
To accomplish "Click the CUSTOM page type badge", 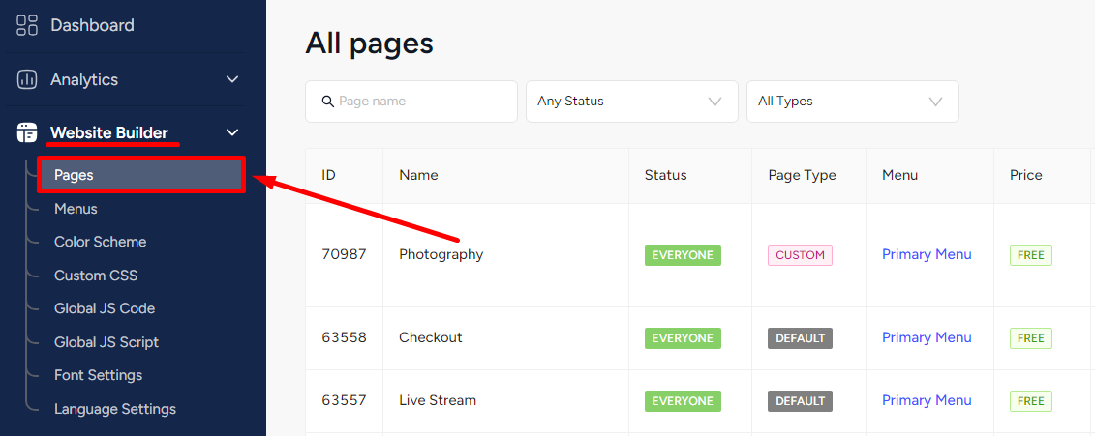I will pos(801,255).
